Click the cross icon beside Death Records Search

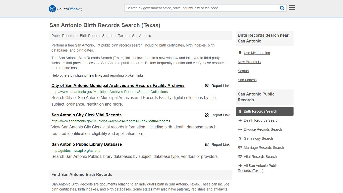[x=240, y=120]
